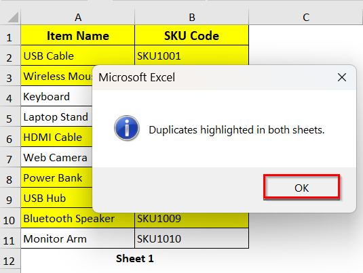
Task: Click the Select All corner triangle
Action: click(13, 18)
